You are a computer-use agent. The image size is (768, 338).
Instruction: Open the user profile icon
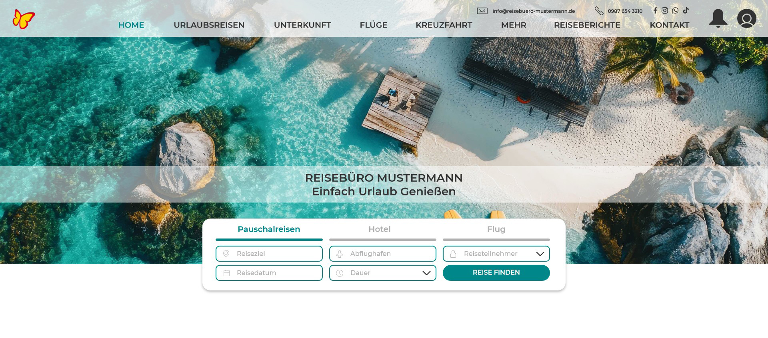click(746, 18)
